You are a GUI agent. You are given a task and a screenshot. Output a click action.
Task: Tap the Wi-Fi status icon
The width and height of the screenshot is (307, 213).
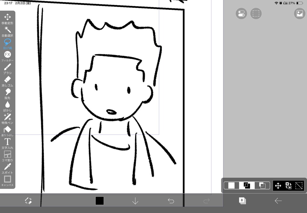[x=276, y=3]
